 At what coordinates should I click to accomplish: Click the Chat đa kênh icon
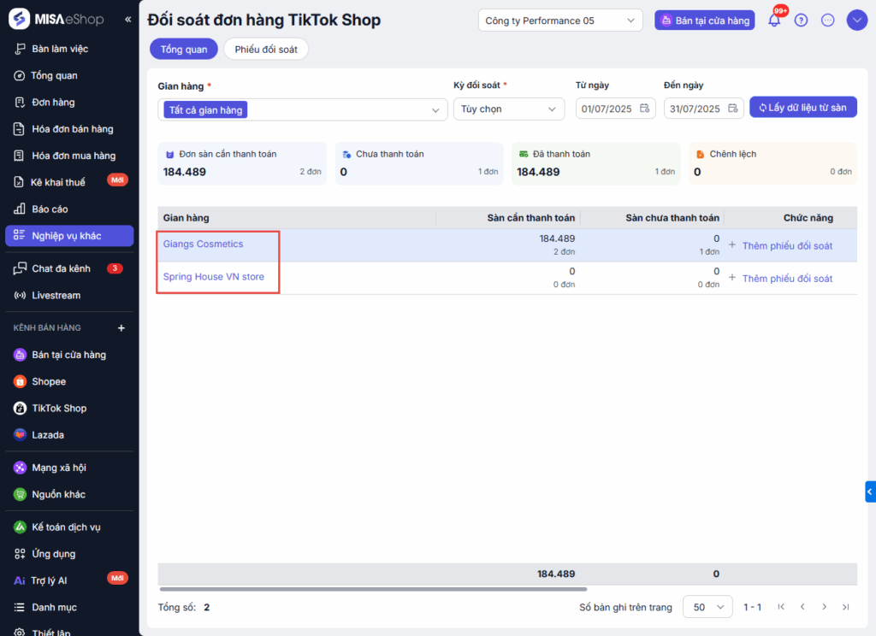tap(20, 268)
